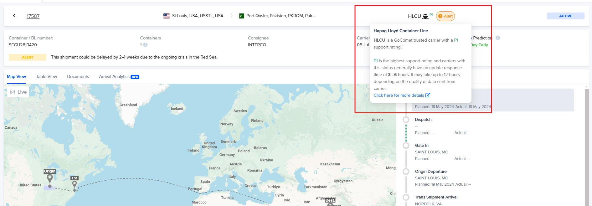The image size is (592, 206).
Task: Click the milestone timeline vertical scrollbar
Action: [x=587, y=147]
